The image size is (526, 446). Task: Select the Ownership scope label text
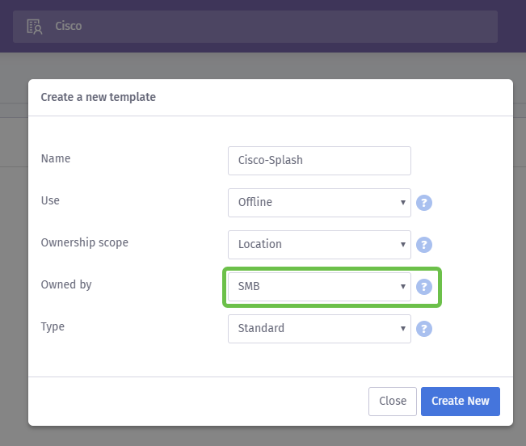click(84, 242)
